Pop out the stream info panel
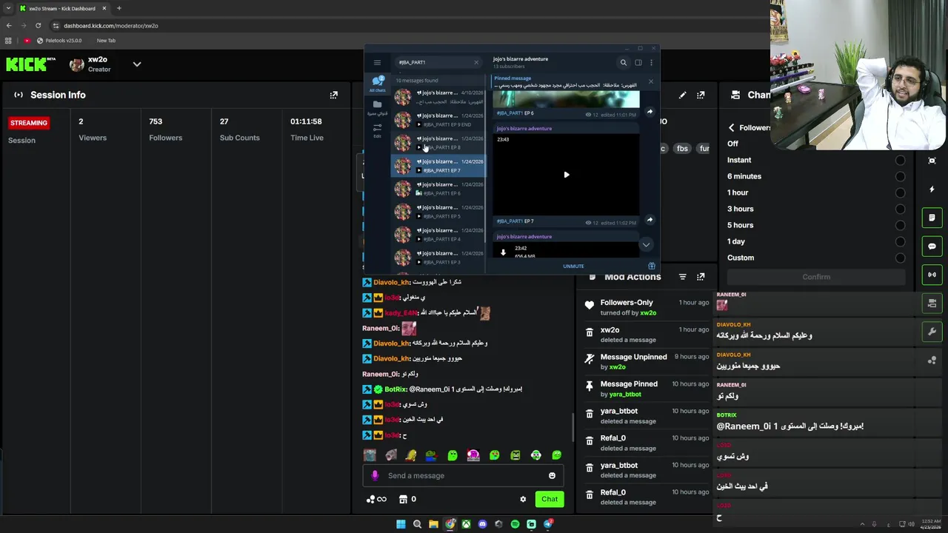Screen dimensions: 948x533 click(701, 95)
